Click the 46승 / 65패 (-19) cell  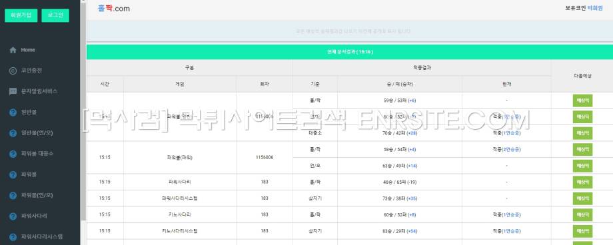[x=400, y=182]
